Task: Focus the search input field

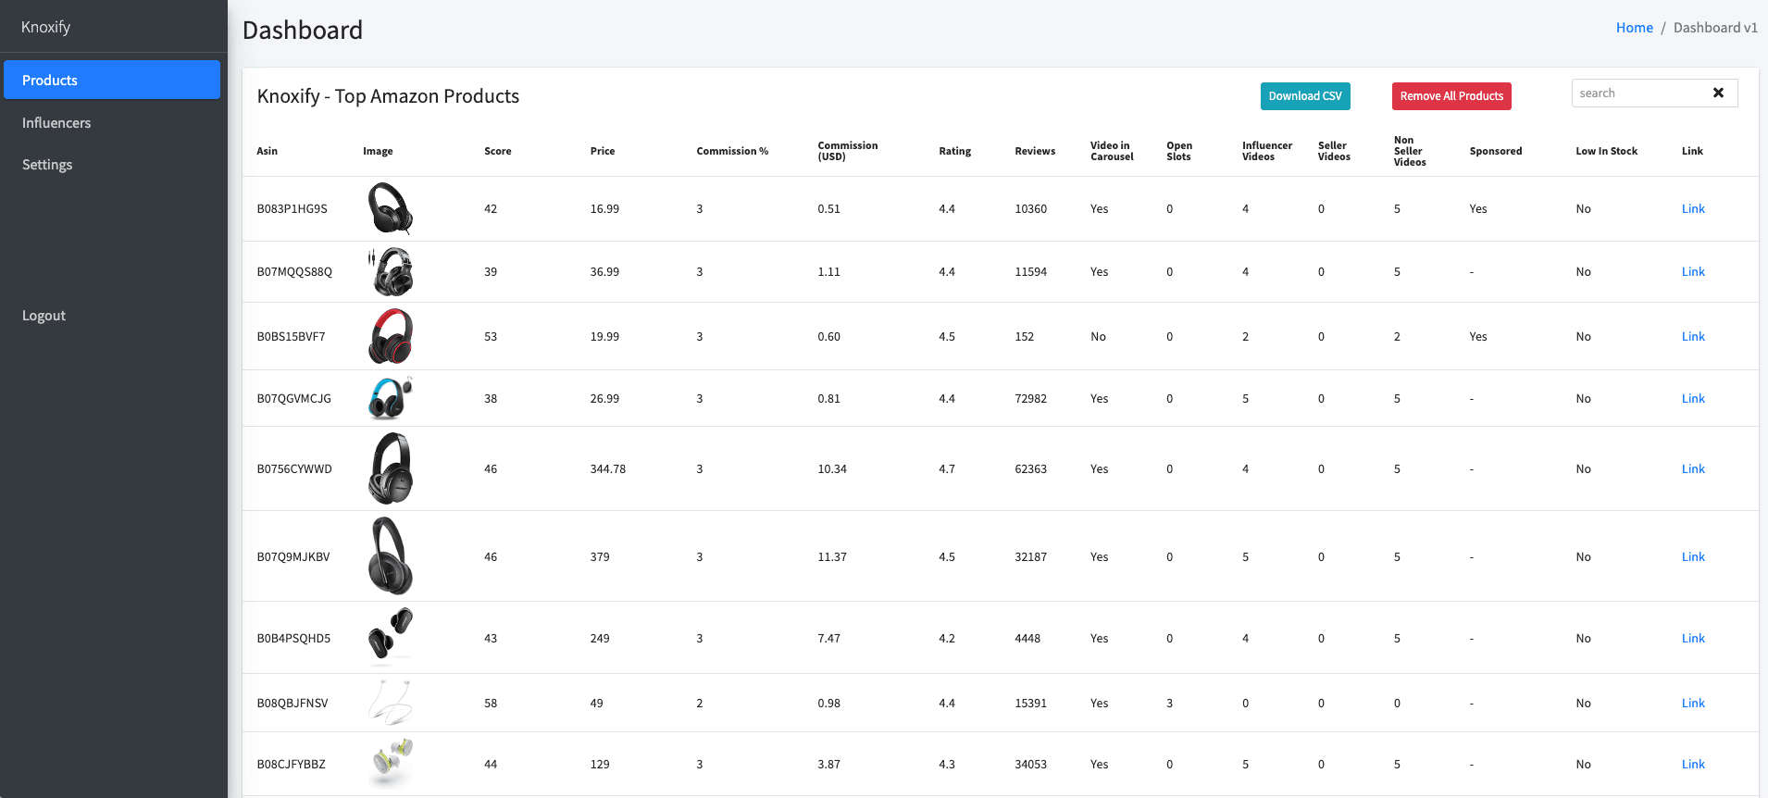Action: pyautogui.click(x=1638, y=93)
